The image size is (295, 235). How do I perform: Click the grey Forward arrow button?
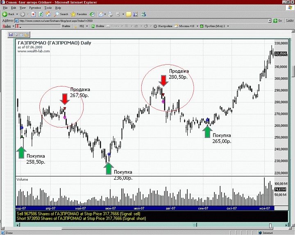point(23,14)
